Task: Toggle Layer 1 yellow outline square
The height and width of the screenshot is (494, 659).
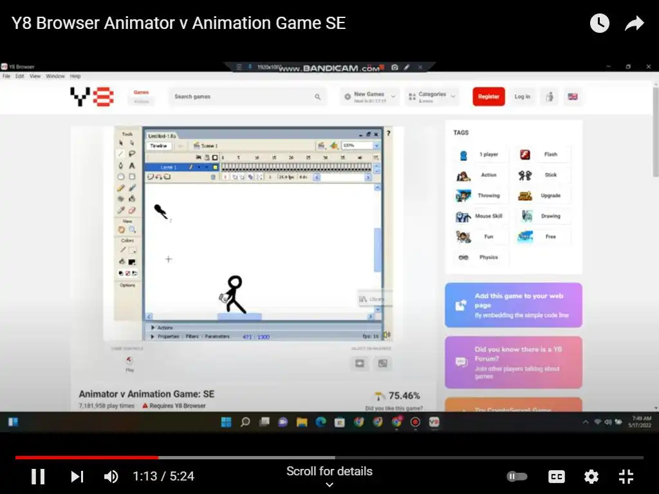Action: point(215,167)
